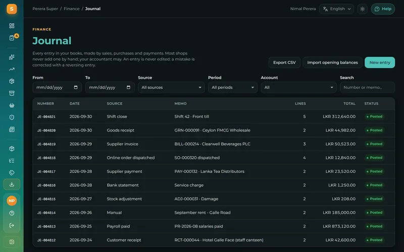Click source 'Customer receipt'
The height and width of the screenshot is (252, 404).
(x=124, y=240)
